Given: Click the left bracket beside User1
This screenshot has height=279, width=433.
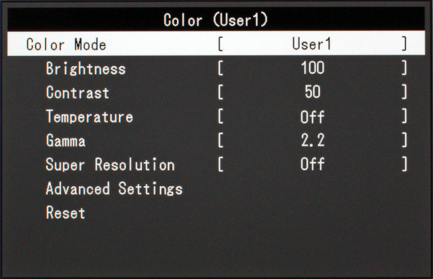Looking at the screenshot, I should pyautogui.click(x=221, y=44).
